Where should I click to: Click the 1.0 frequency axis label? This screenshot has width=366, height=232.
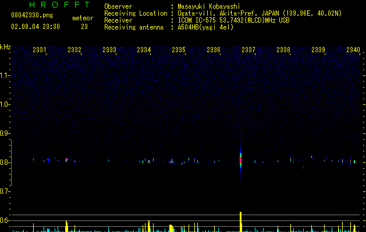(4, 104)
